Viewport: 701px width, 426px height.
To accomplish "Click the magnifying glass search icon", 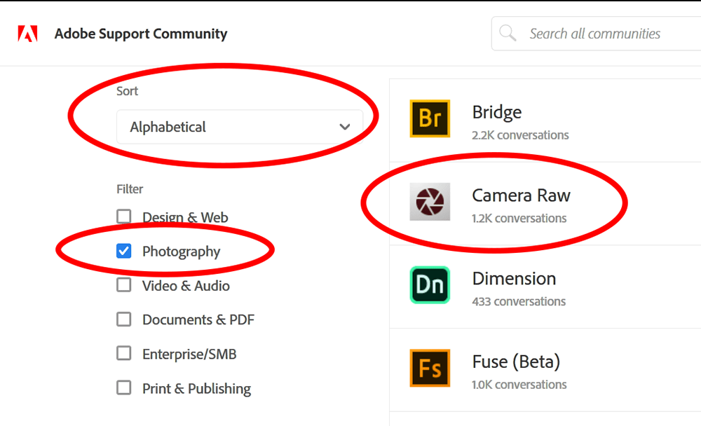I will [x=507, y=33].
